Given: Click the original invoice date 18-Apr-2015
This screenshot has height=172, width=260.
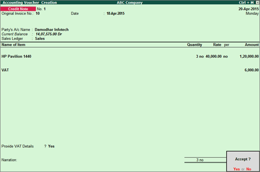Looking at the screenshot, I should 115,14.
